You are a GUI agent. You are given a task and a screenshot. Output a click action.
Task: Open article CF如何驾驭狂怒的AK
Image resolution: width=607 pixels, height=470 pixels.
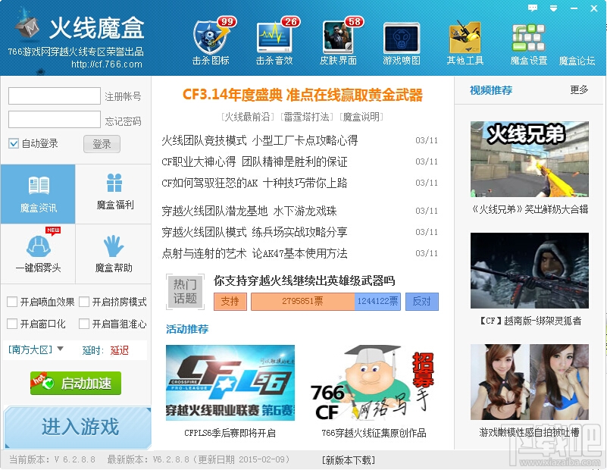(255, 183)
